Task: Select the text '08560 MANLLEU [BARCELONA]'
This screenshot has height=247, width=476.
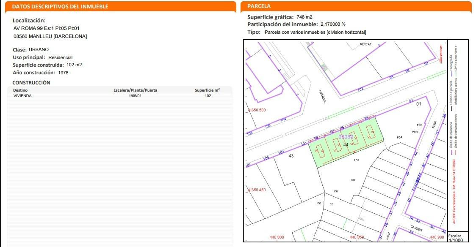Action: [50, 36]
